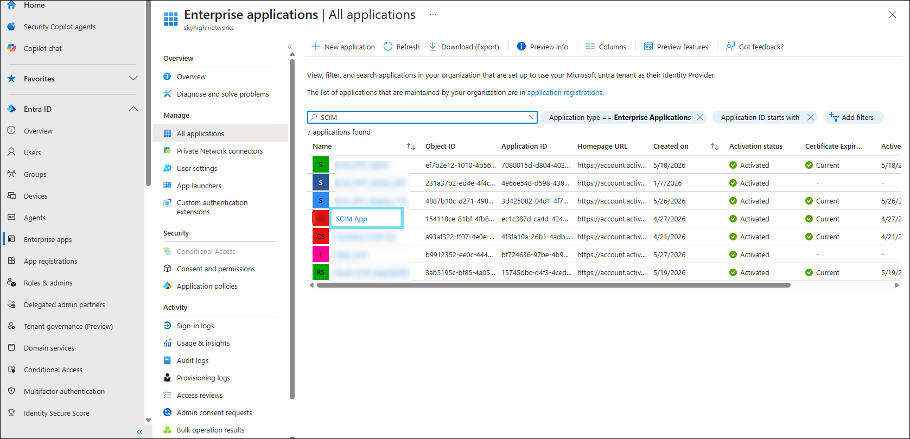Click the Identity Secure Score trophy icon

[11, 413]
